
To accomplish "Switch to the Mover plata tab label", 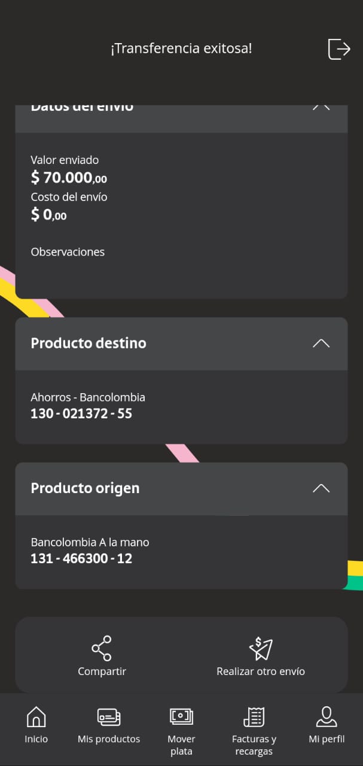I will pyautogui.click(x=181, y=745).
